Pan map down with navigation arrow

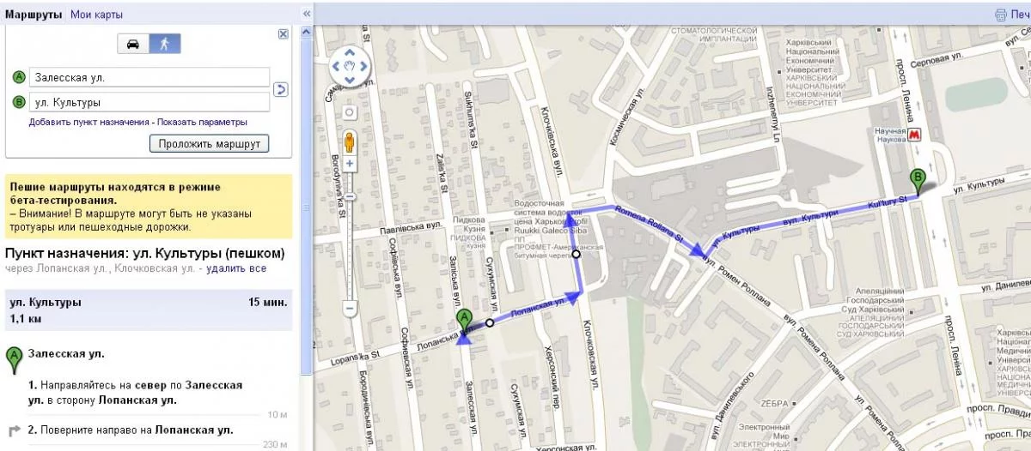coord(350,80)
